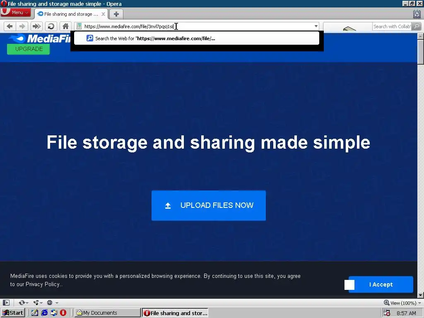
Task: Click the Fast Forward double-arrow button
Action: tap(36, 26)
